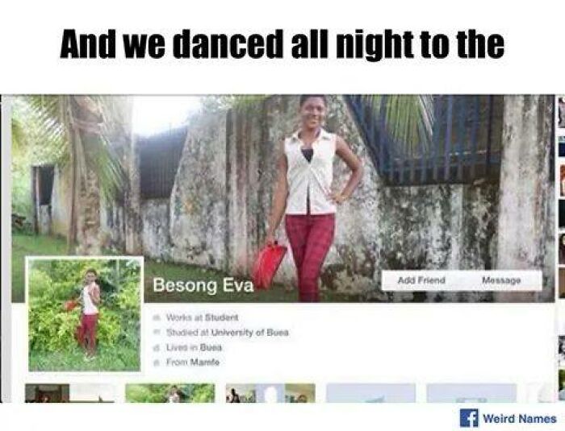The width and height of the screenshot is (565, 431).
Task: Click the work briefcase icon beside Works at
Action: point(157,317)
